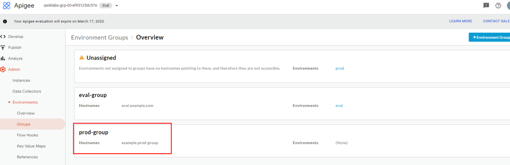Image resolution: width=510 pixels, height=165 pixels.
Task: Select Data Collectors in sidebar
Action: 27,92
